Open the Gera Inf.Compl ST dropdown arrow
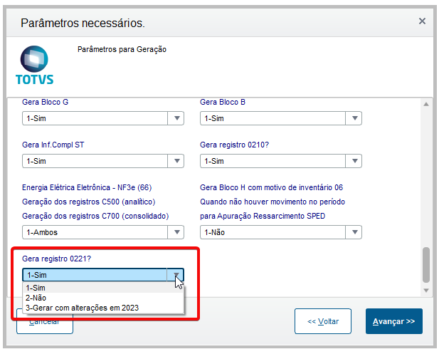The width and height of the screenshot is (439, 349). click(x=176, y=161)
